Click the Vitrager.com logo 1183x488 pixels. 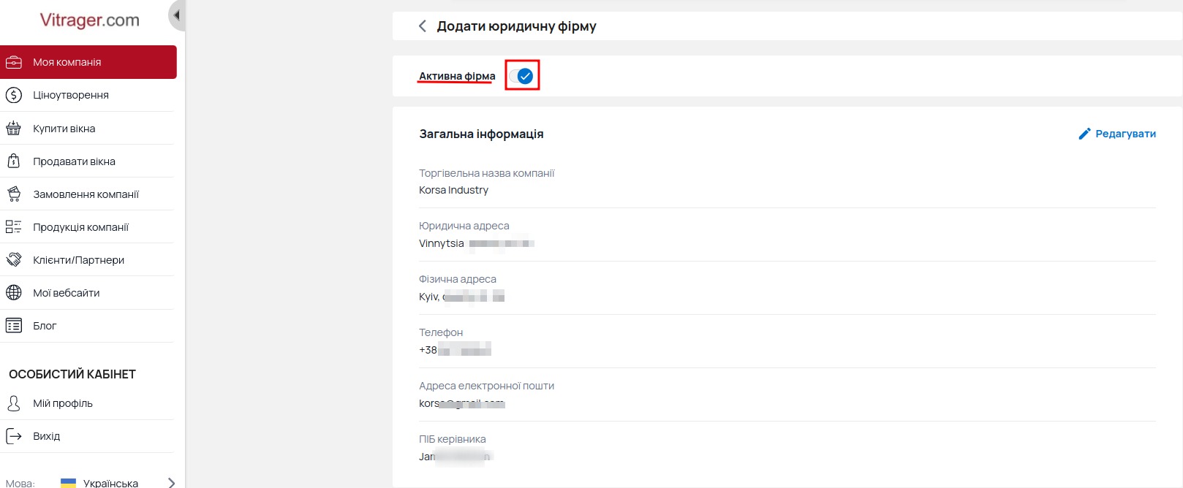(x=89, y=20)
